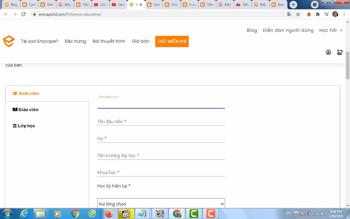Switch to the Cara YouTube tab

[x=118, y=5]
